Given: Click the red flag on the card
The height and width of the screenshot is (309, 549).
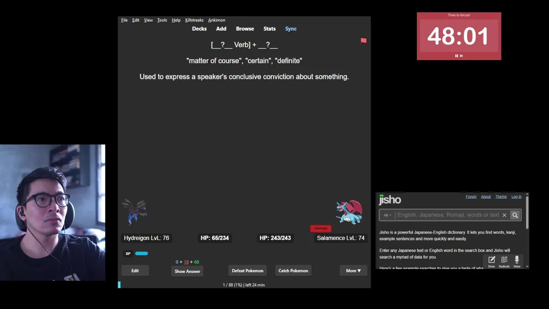Looking at the screenshot, I should (364, 41).
